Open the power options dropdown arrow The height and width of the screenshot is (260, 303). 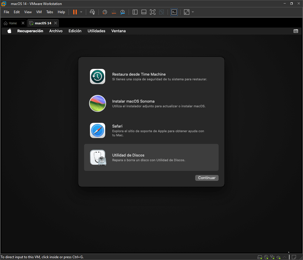pyautogui.click(x=81, y=12)
